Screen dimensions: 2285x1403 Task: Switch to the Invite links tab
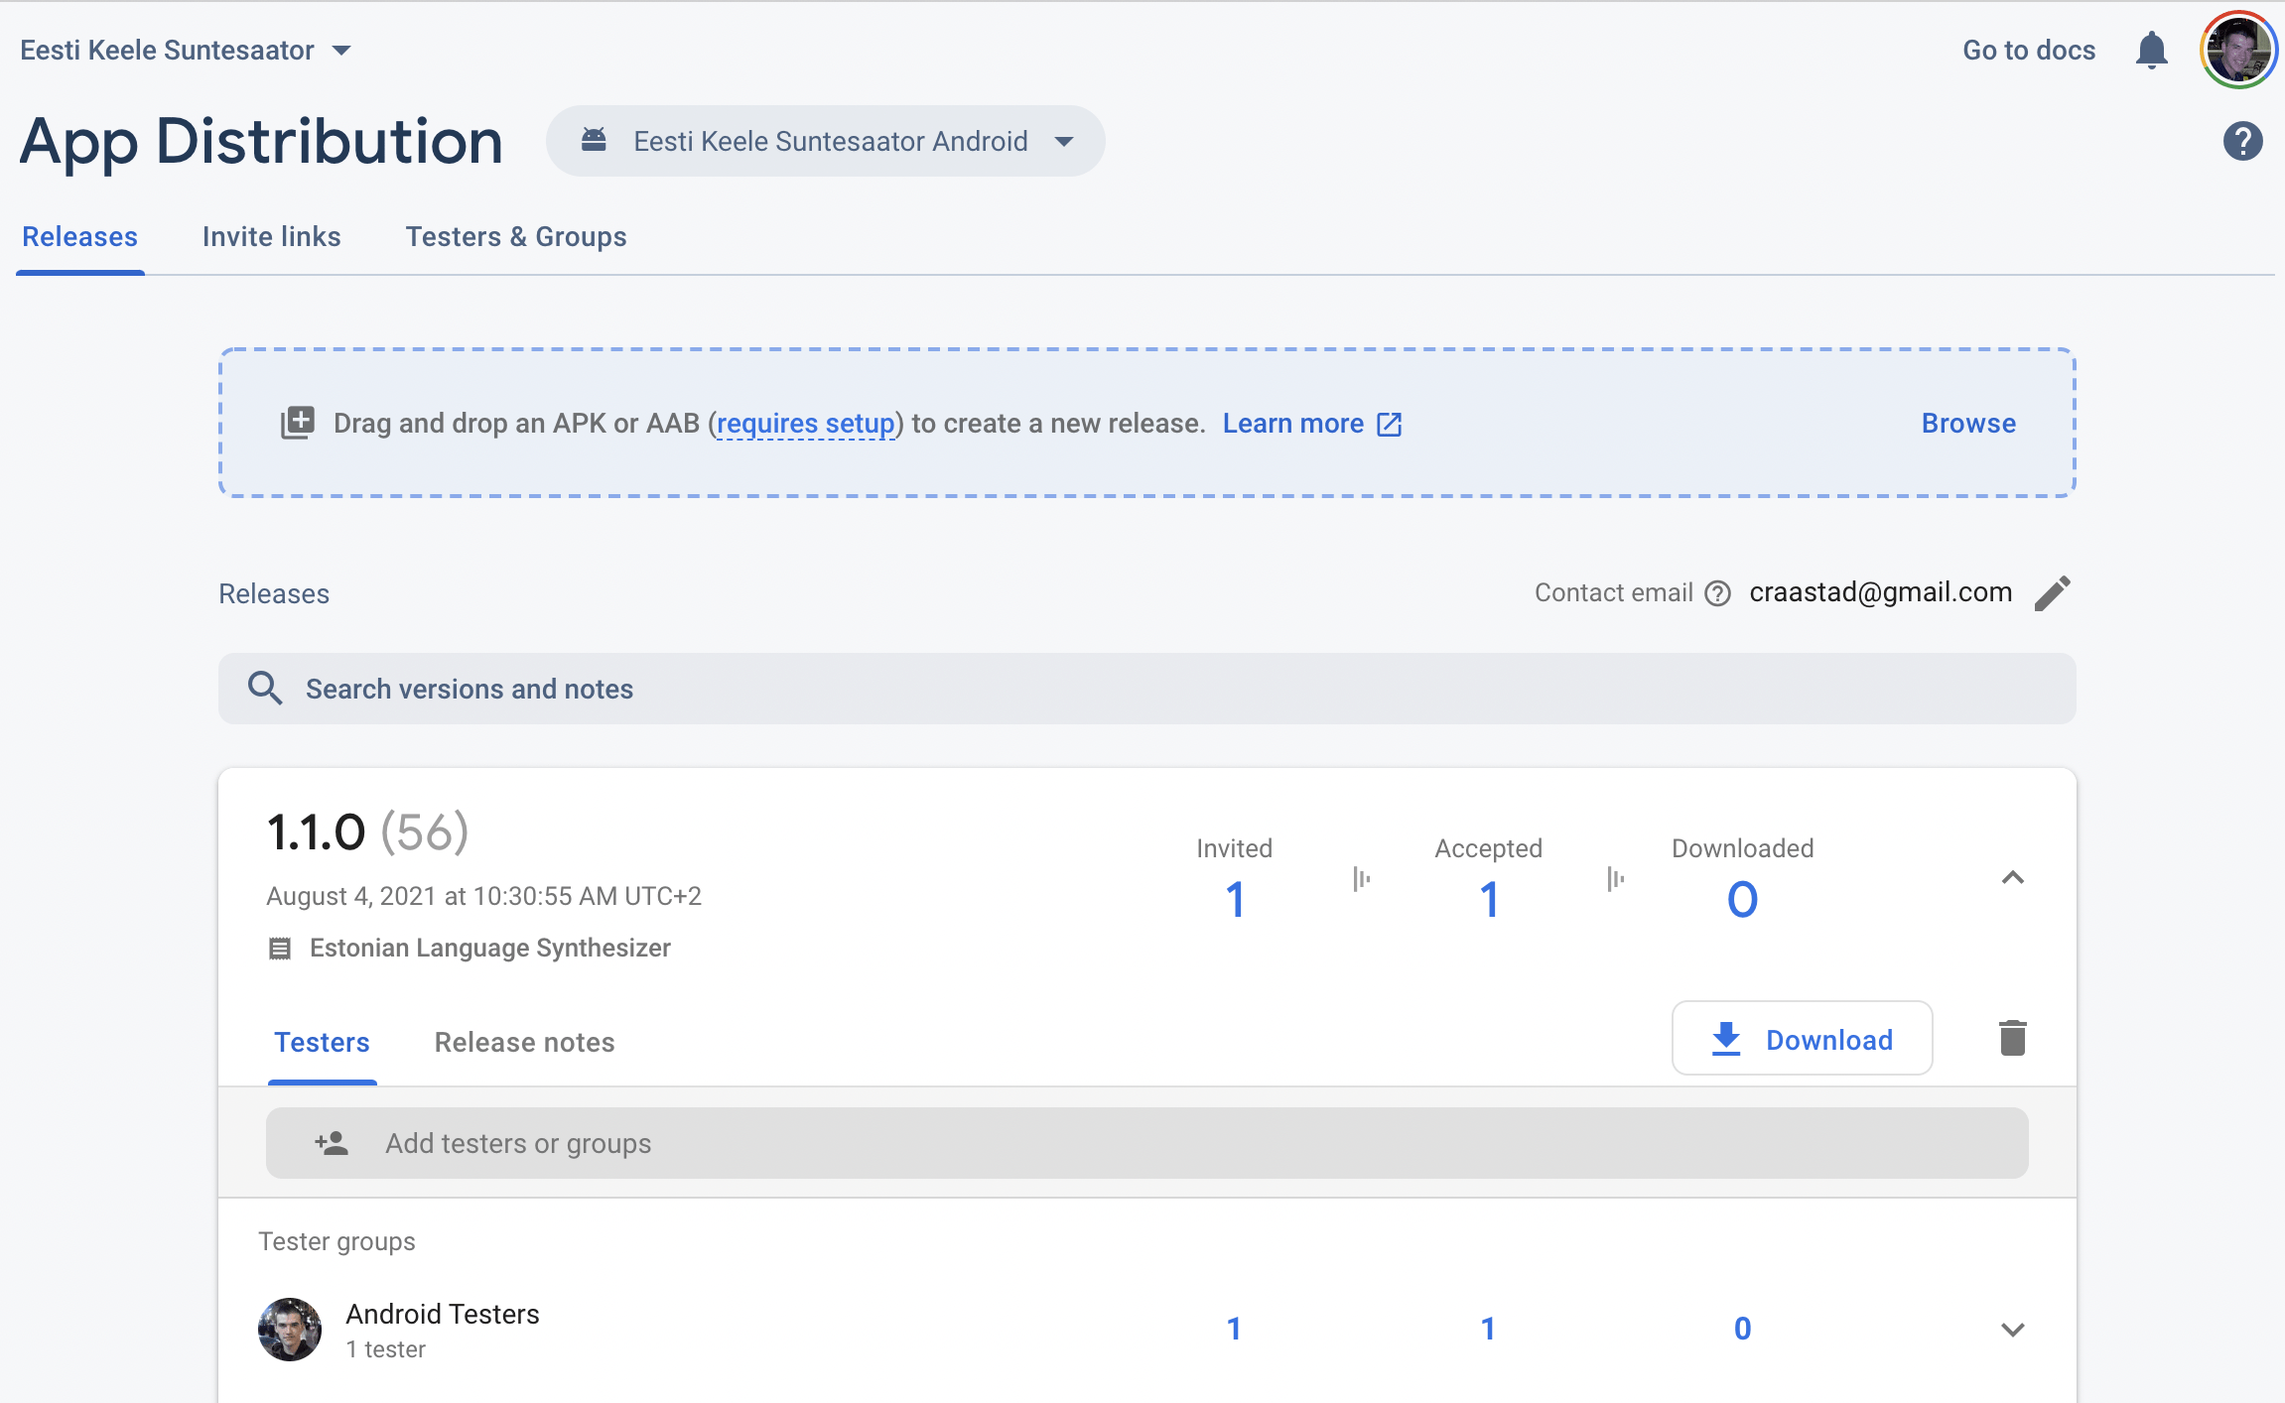pos(272,237)
